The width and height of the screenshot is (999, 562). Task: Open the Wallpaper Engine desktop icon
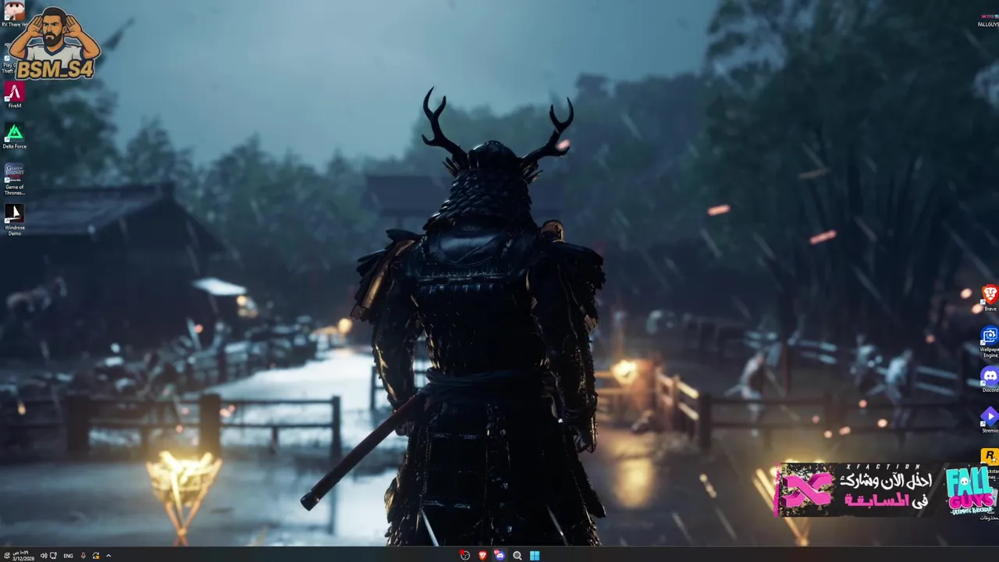(990, 341)
